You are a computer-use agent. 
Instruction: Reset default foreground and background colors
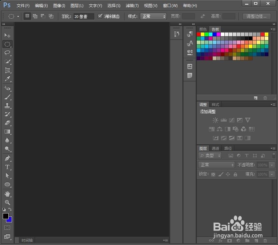click(x=4, y=209)
